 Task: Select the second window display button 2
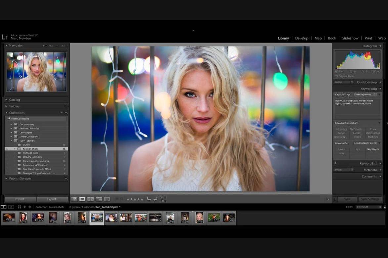11,207
